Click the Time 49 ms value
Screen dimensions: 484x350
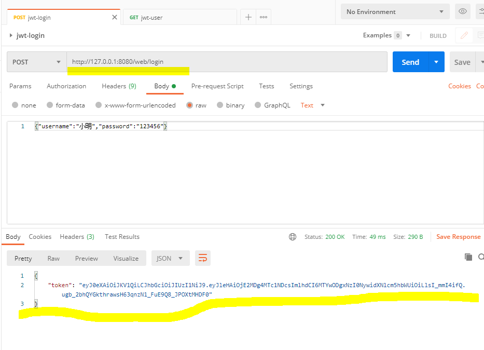coord(378,237)
